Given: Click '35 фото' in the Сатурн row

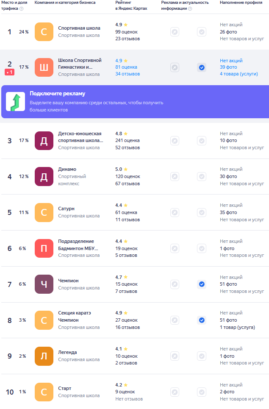Looking at the screenshot, I should click(x=228, y=213).
